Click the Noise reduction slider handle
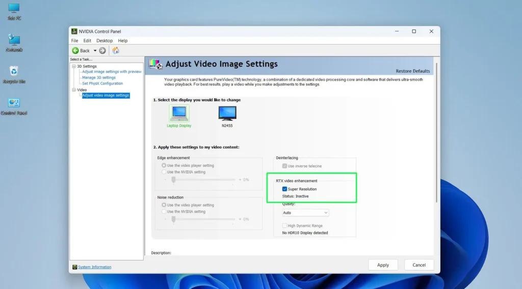The image size is (522, 289). 173,220
